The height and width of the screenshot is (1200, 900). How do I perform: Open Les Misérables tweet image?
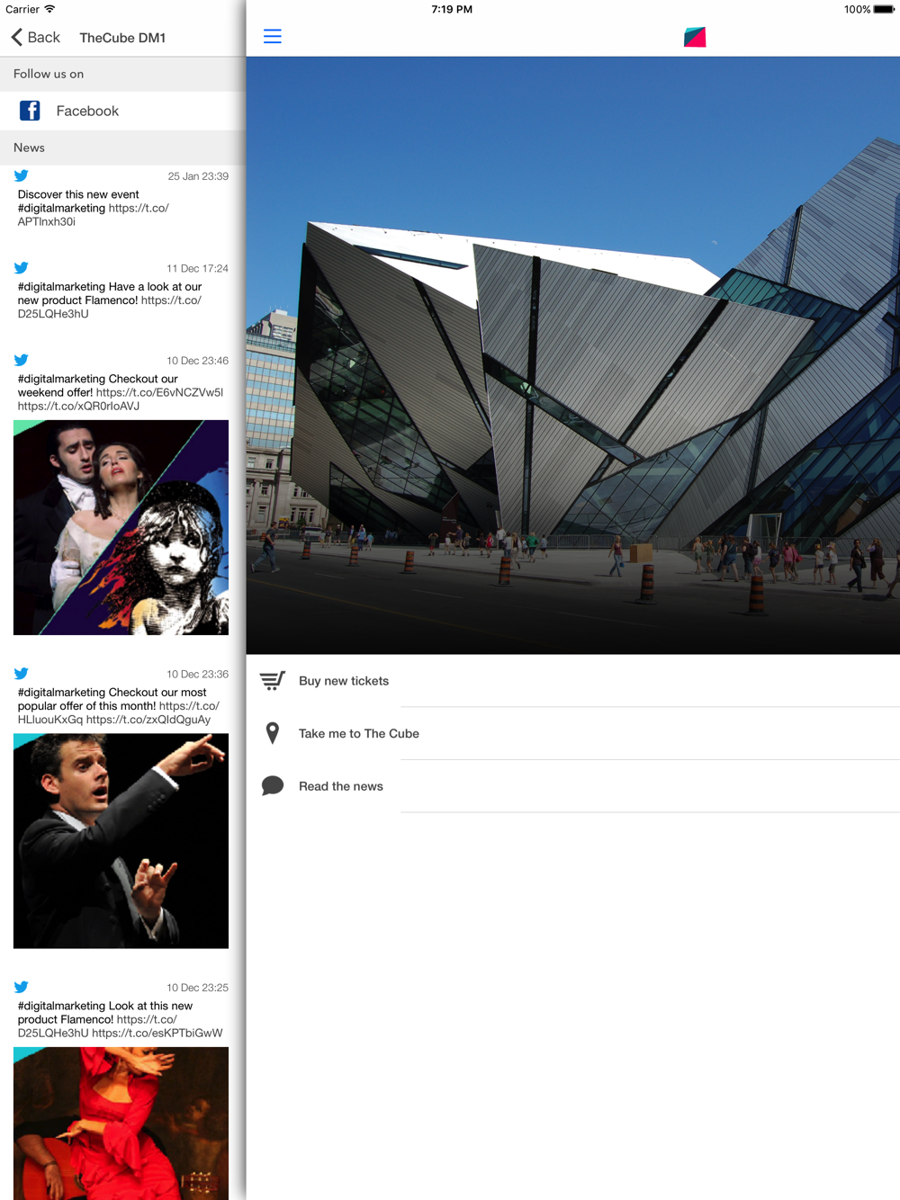coord(121,527)
